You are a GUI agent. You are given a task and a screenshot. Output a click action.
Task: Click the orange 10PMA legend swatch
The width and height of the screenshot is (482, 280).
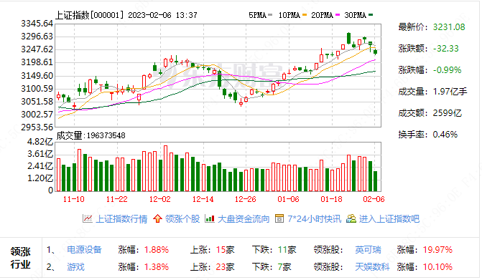[x=305, y=15]
